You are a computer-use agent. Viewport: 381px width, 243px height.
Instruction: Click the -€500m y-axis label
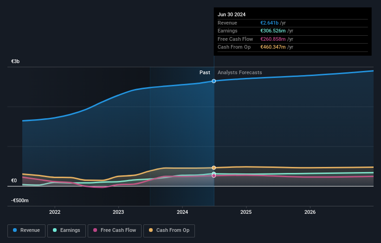[x=19, y=200]
